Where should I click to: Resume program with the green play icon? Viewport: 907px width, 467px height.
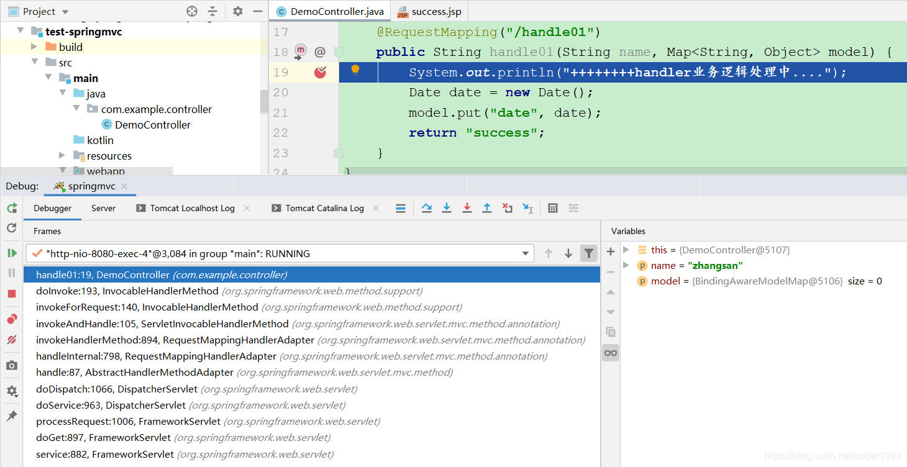click(12, 253)
